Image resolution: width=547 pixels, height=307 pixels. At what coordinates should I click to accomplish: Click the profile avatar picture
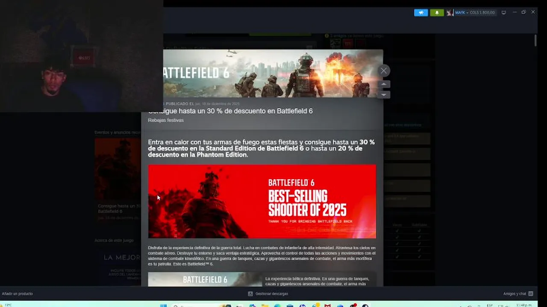pyautogui.click(x=450, y=12)
